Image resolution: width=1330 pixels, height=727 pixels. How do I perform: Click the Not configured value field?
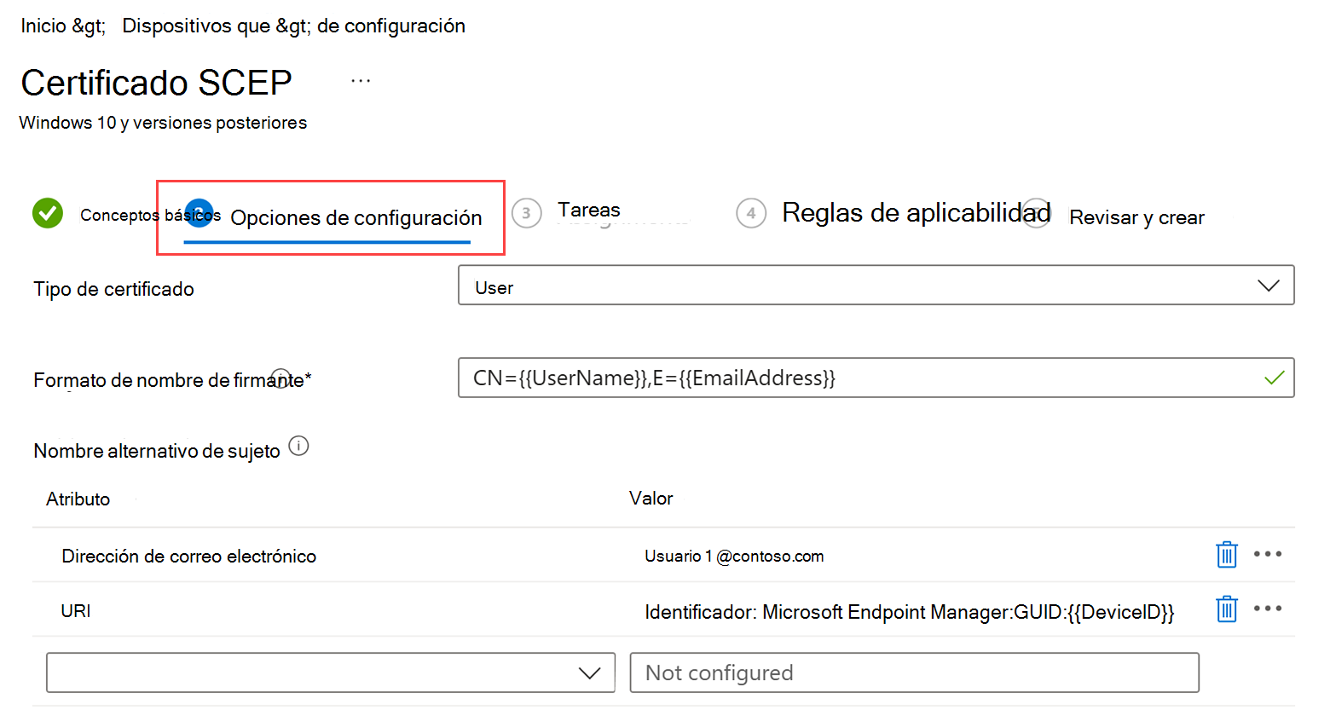coord(915,672)
